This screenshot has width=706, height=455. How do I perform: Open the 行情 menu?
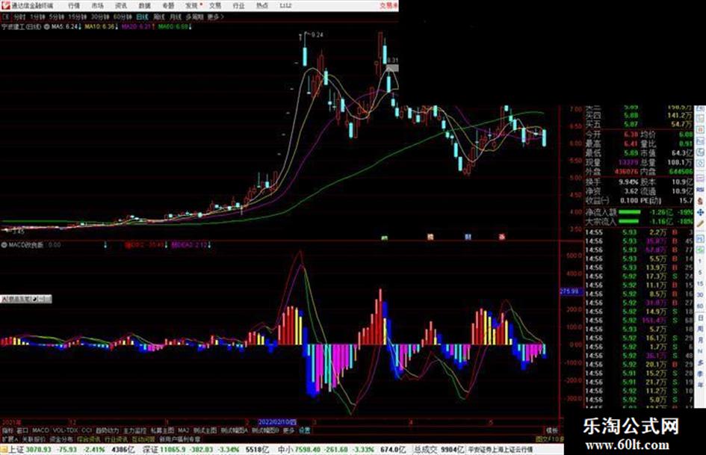coord(74,5)
